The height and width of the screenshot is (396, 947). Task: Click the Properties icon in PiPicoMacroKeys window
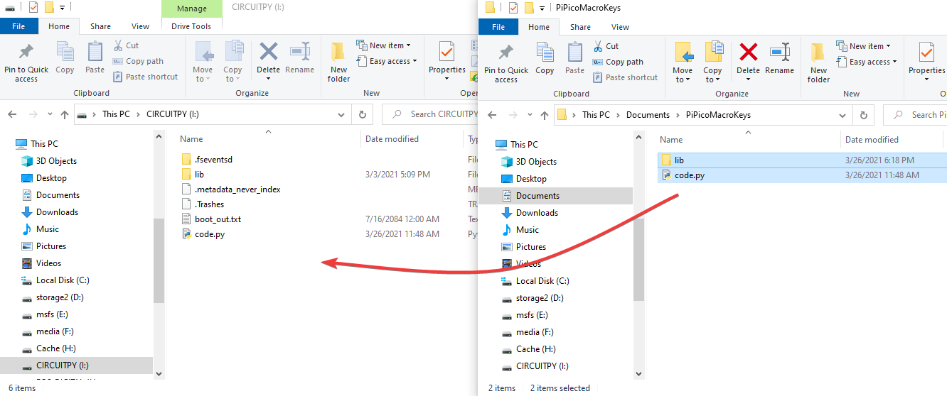(x=926, y=62)
